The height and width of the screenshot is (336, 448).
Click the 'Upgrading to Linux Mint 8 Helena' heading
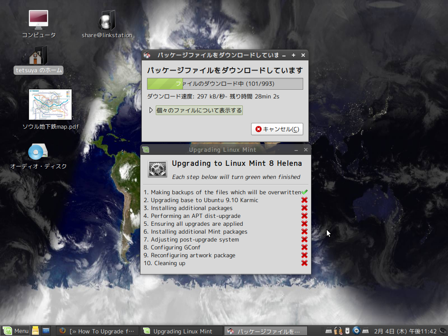click(x=237, y=164)
